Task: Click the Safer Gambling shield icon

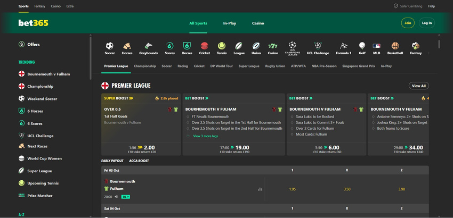Action: 395,6
